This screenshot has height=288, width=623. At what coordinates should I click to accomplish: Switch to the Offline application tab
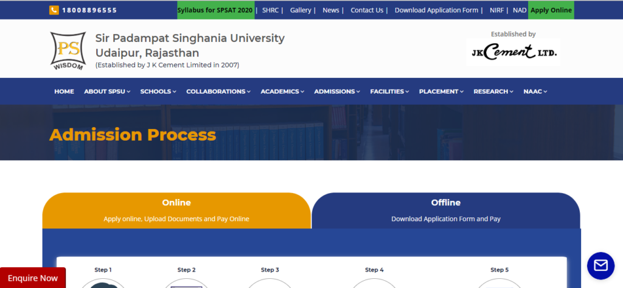coord(446,211)
